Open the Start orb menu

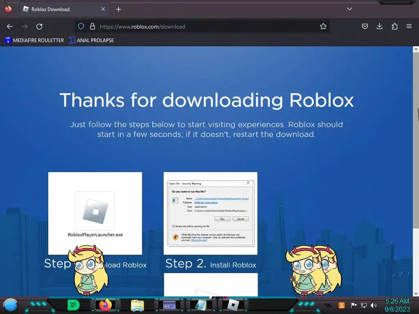click(x=10, y=305)
